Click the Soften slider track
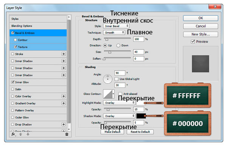The height and width of the screenshot is (146, 227). (117, 58)
